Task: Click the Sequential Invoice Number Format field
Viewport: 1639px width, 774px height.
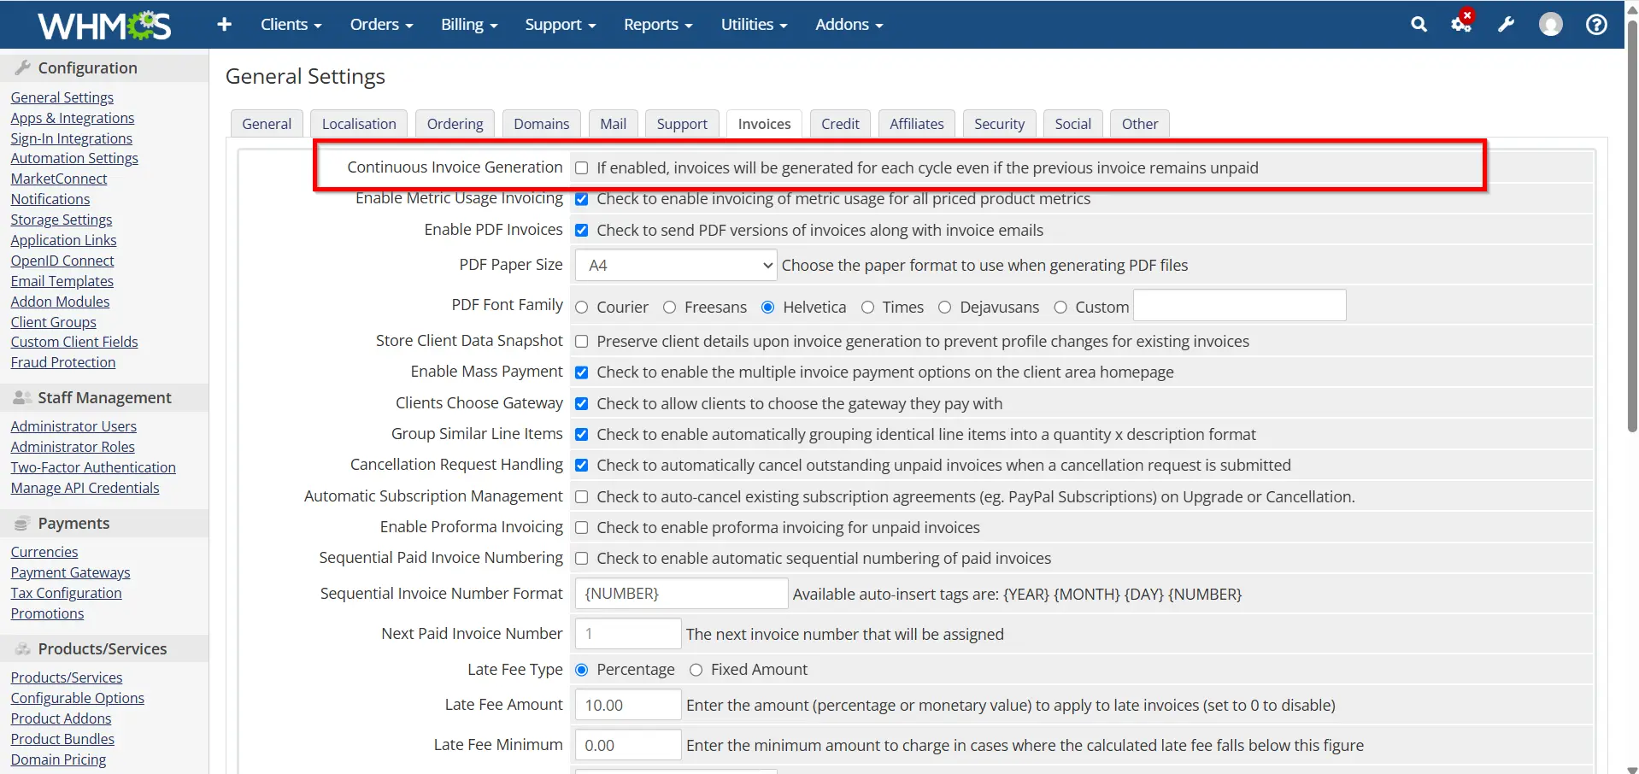Action: coord(682,594)
